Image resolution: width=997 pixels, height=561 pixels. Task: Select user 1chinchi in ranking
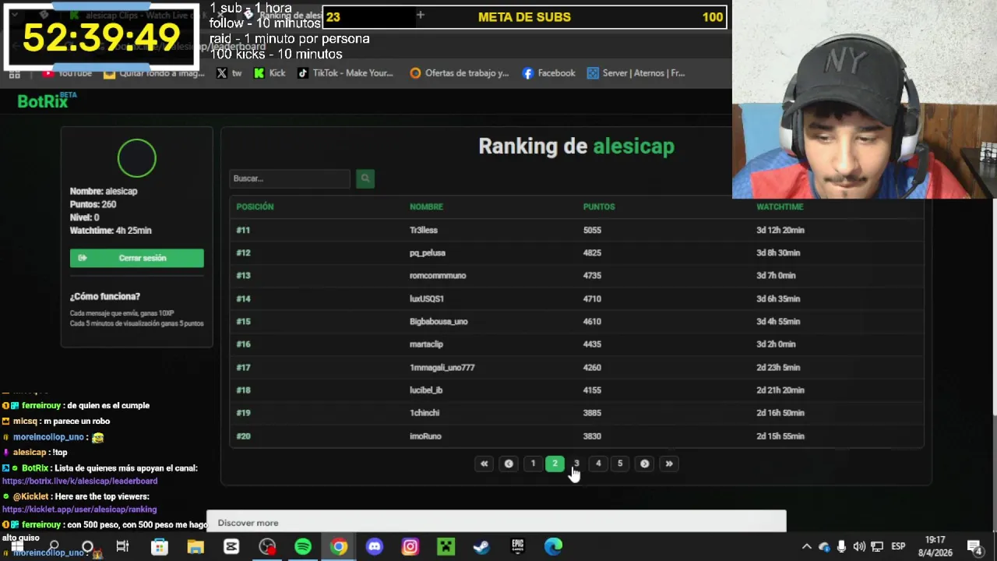click(x=425, y=413)
